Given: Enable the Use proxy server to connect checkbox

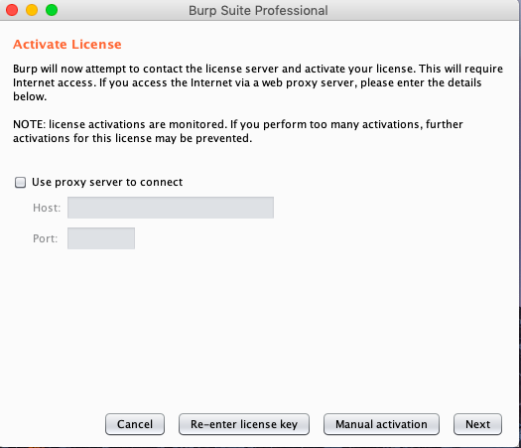Looking at the screenshot, I should 20,182.
